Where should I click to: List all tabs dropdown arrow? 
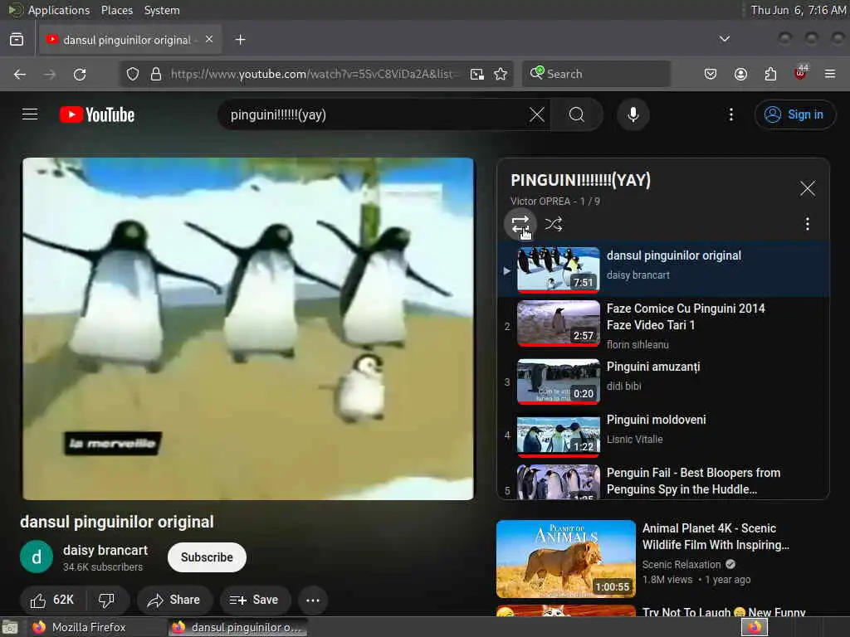[724, 39]
